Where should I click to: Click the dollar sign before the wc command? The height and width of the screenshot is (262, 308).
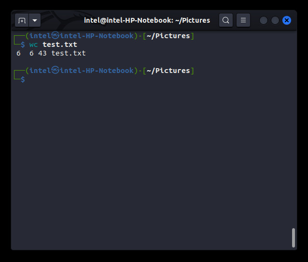point(23,44)
